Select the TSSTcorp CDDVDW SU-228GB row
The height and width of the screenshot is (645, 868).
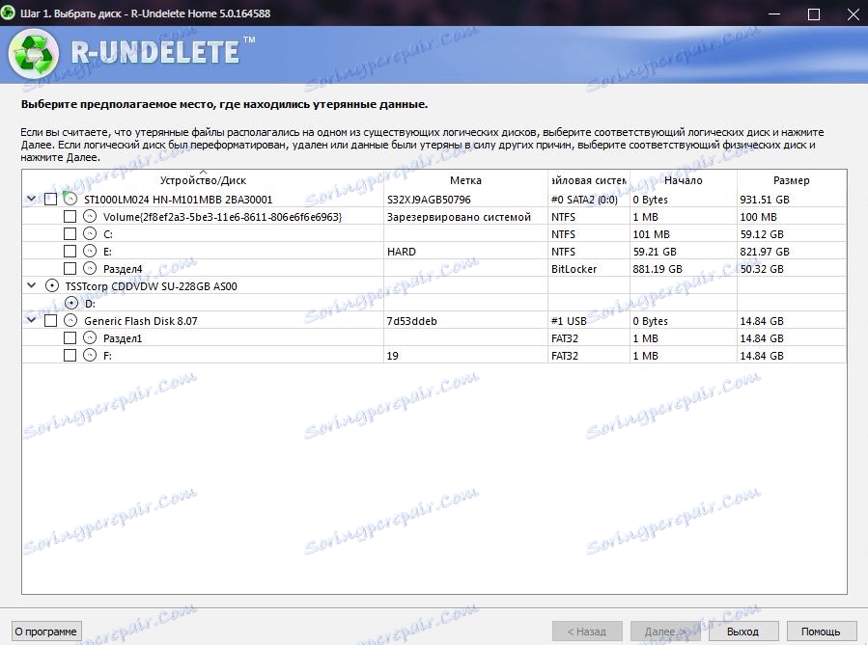click(152, 286)
